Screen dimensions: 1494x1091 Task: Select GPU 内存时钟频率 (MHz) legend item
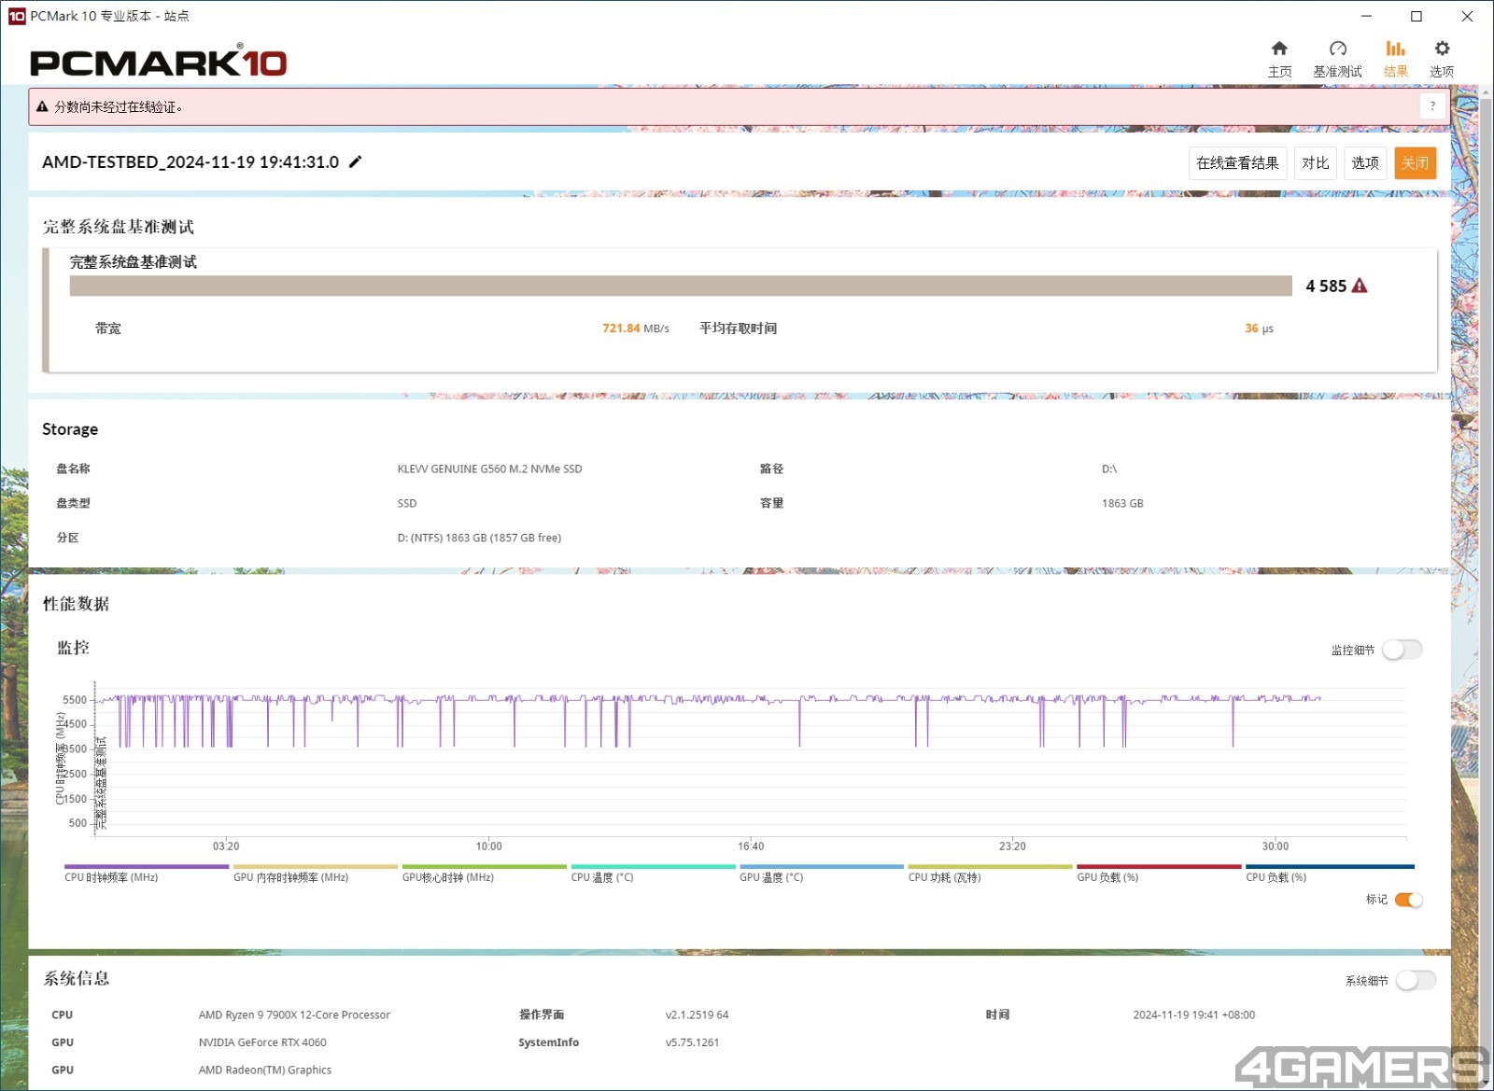[315, 874]
